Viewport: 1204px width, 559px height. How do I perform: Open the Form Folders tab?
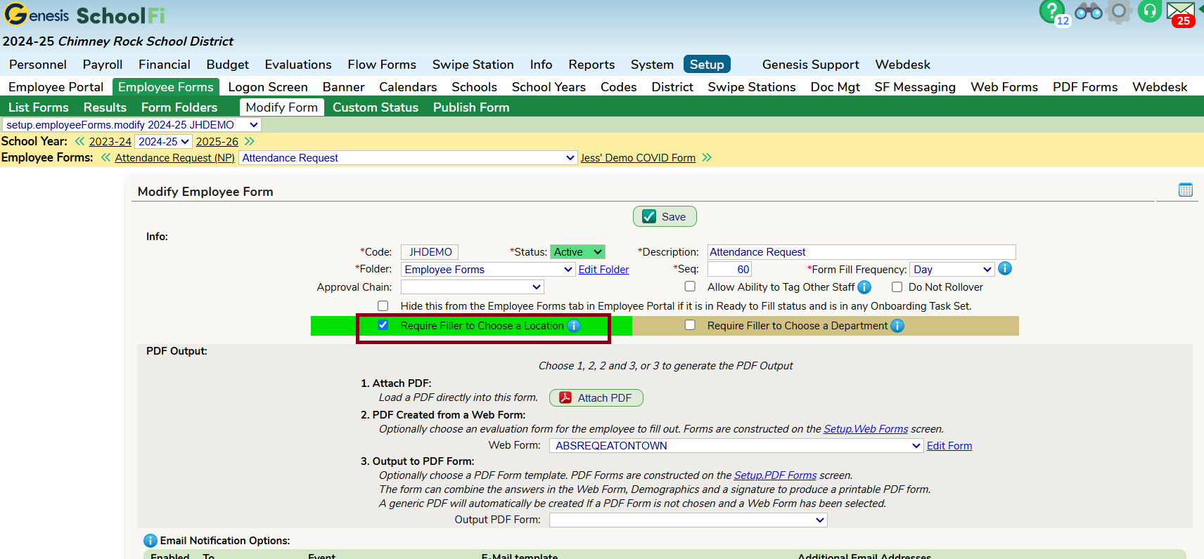pyautogui.click(x=179, y=107)
